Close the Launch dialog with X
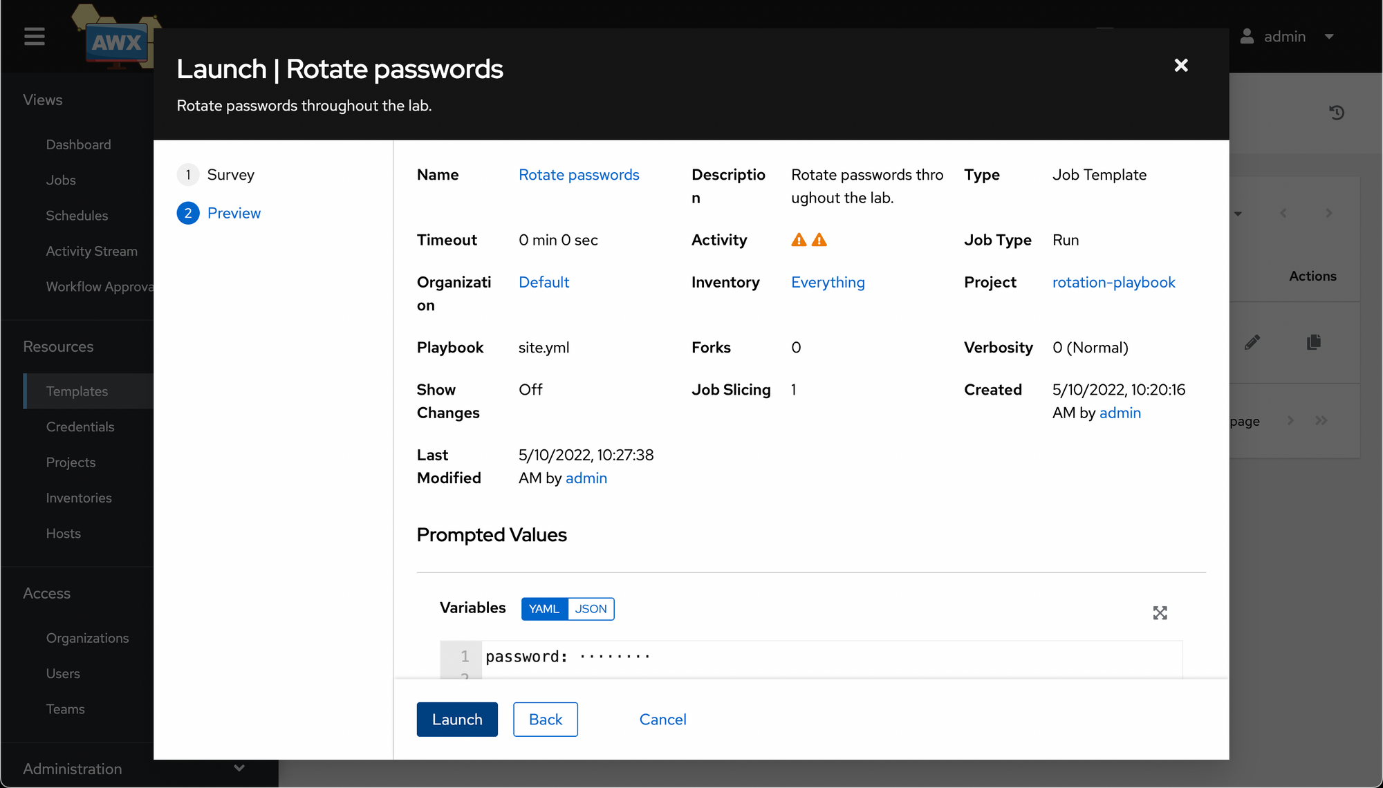This screenshot has height=788, width=1383. coord(1181,65)
